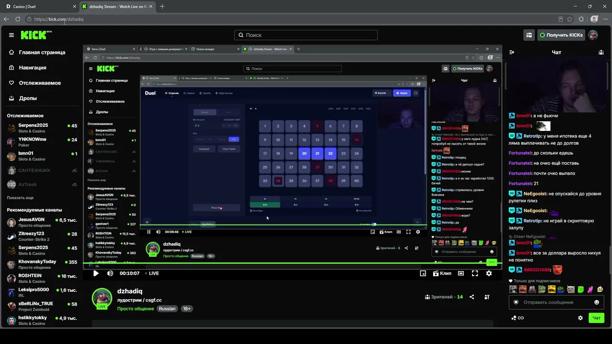
Task: Focus the Отправить сообщение chat input
Action: (x=556, y=302)
